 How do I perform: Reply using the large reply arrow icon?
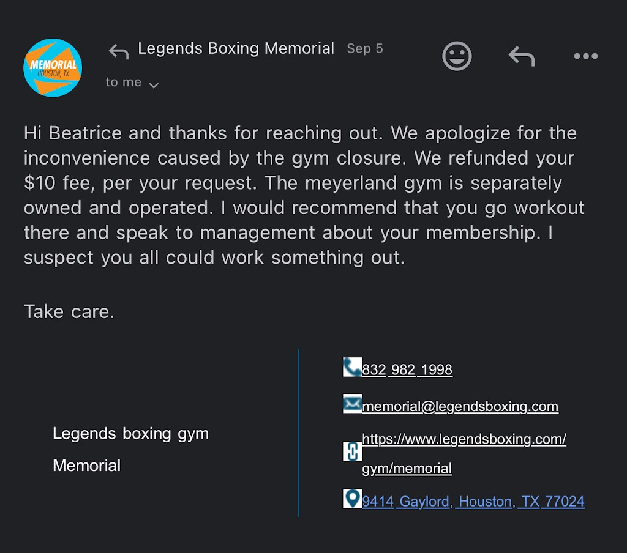coord(522,57)
